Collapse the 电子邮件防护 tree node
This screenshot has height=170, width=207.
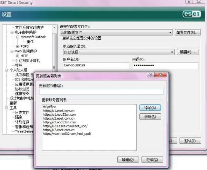point(12,32)
